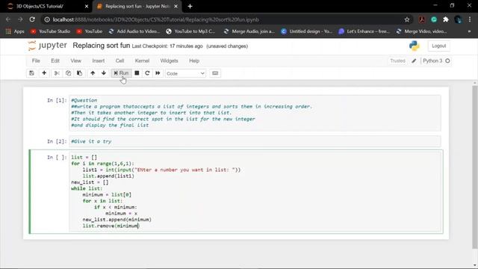478x269 pixels.
Task: Open the Widgets menu
Action: [170, 61]
